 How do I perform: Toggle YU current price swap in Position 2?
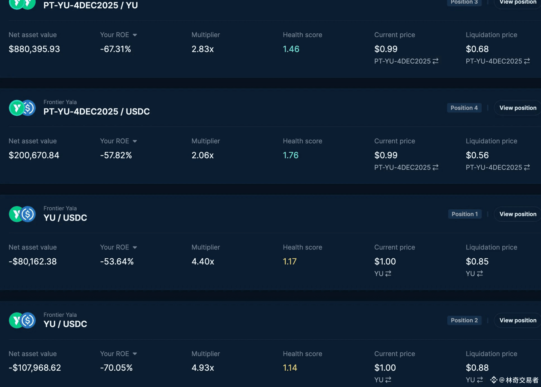point(388,380)
